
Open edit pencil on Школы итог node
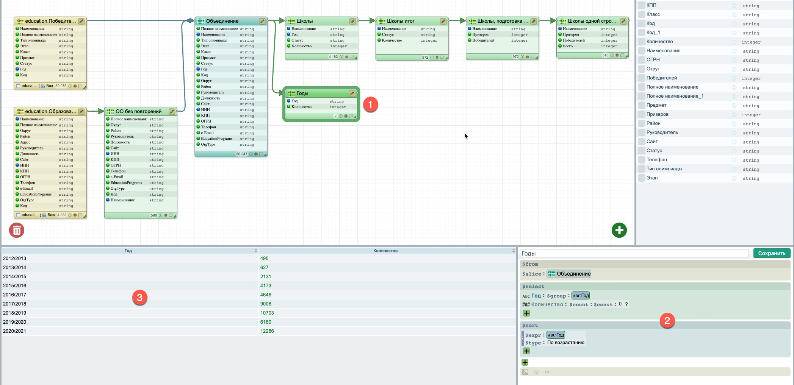pyautogui.click(x=443, y=21)
